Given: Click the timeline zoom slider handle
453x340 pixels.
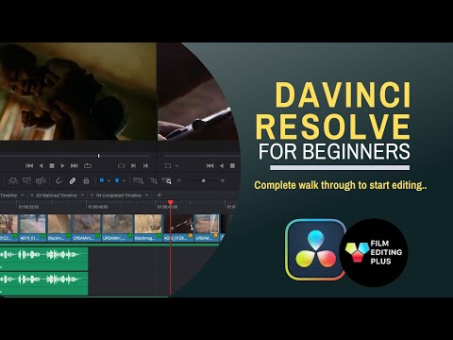Looking at the screenshot, I should [x=204, y=180].
